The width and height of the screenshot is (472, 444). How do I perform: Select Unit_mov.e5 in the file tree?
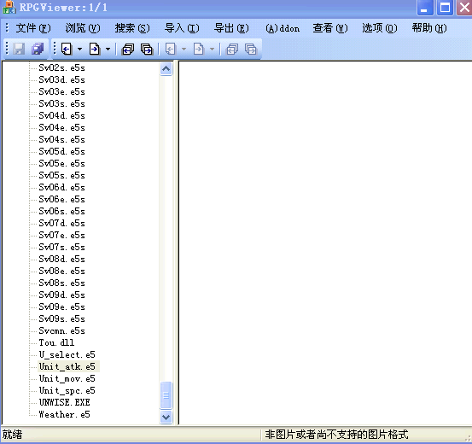[67, 378]
